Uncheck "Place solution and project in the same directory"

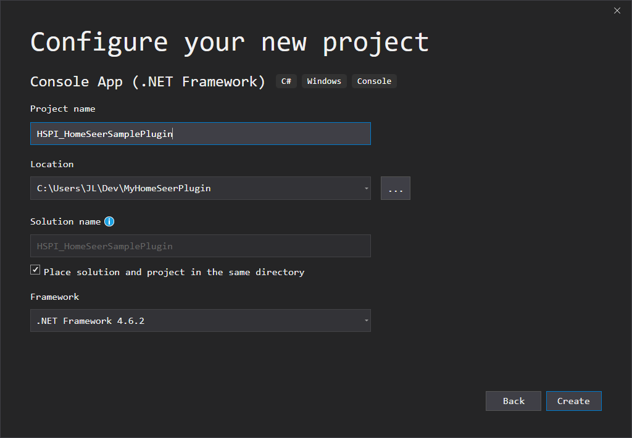click(35, 269)
